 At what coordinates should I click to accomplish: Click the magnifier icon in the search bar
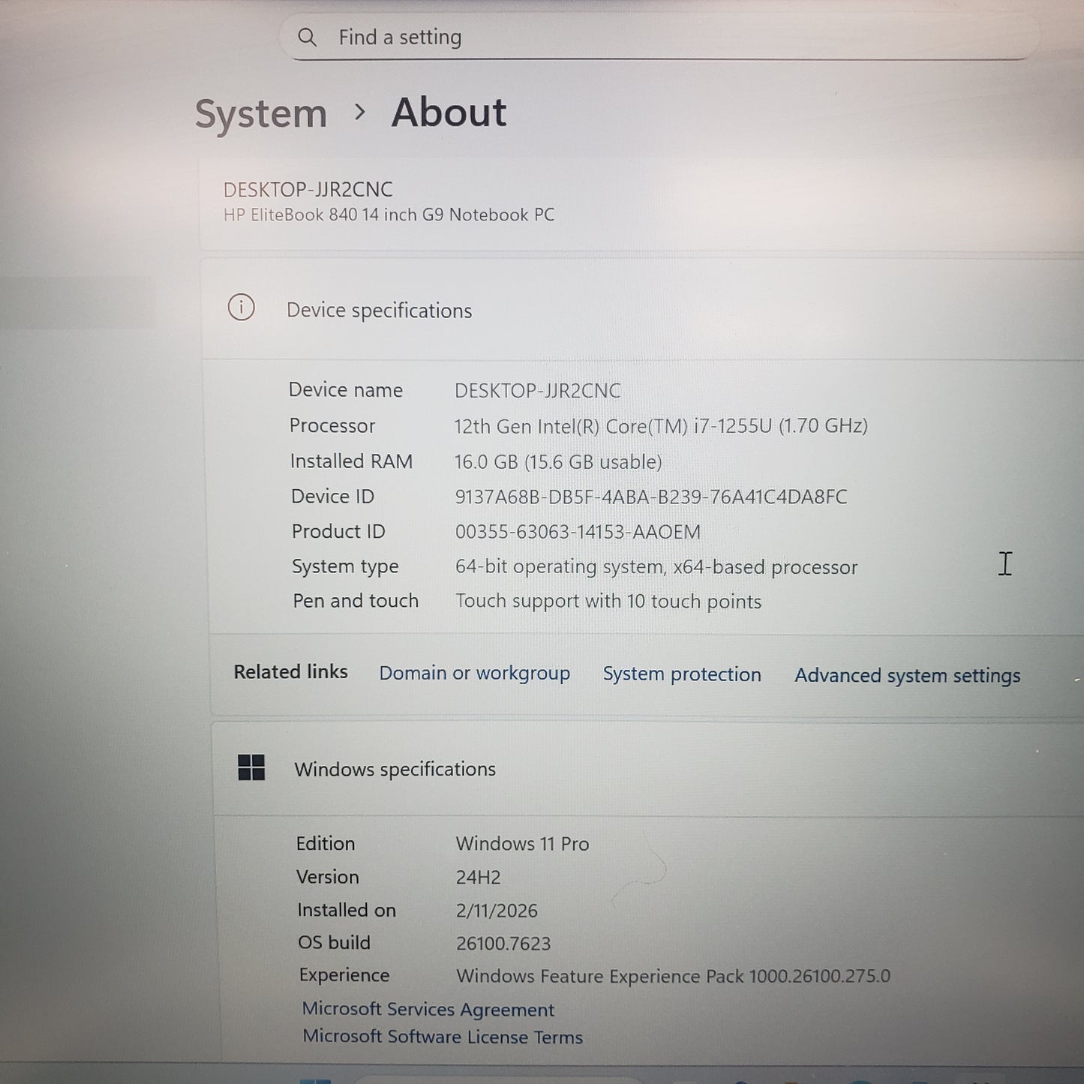click(308, 37)
